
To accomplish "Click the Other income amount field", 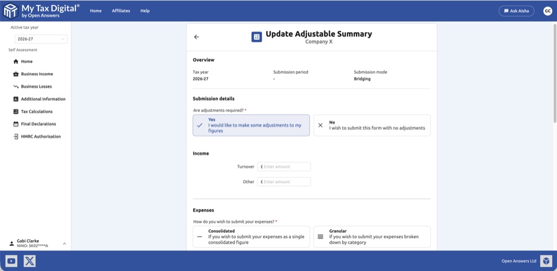I will click(x=284, y=182).
